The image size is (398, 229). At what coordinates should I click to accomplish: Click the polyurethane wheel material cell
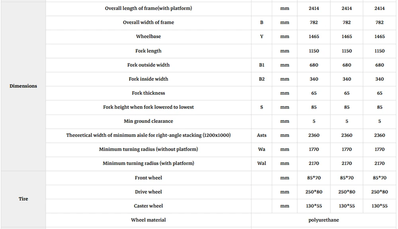pos(324,220)
